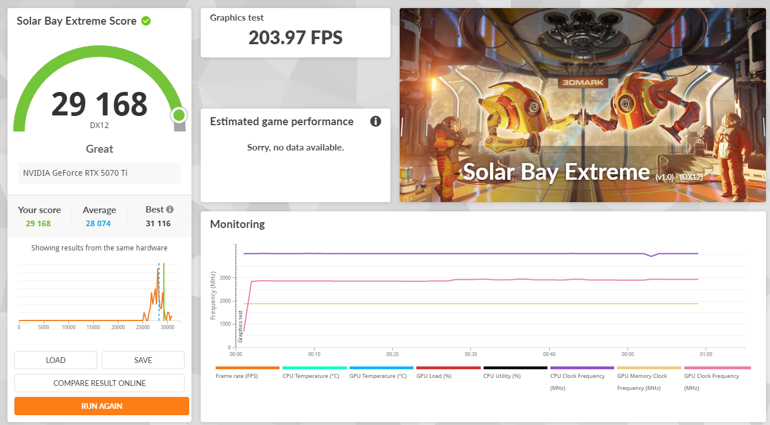Click the CPU Clock Frequency purple legend swatch
The height and width of the screenshot is (425, 770).
(x=582, y=368)
